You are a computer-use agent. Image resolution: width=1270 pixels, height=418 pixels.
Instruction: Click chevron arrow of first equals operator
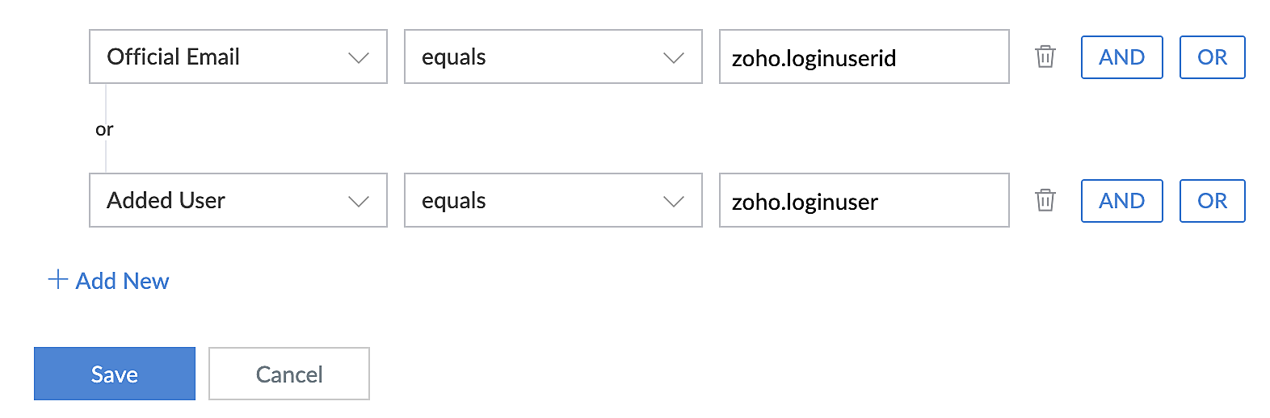(673, 57)
